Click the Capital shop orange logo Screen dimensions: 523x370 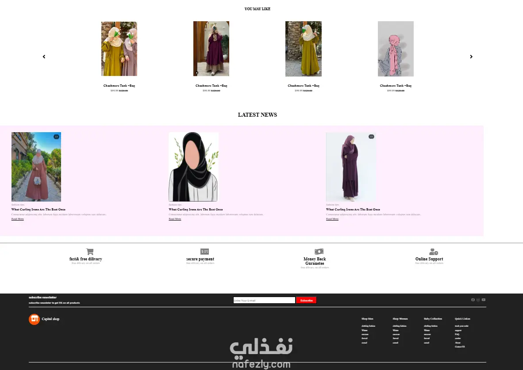[34, 319]
